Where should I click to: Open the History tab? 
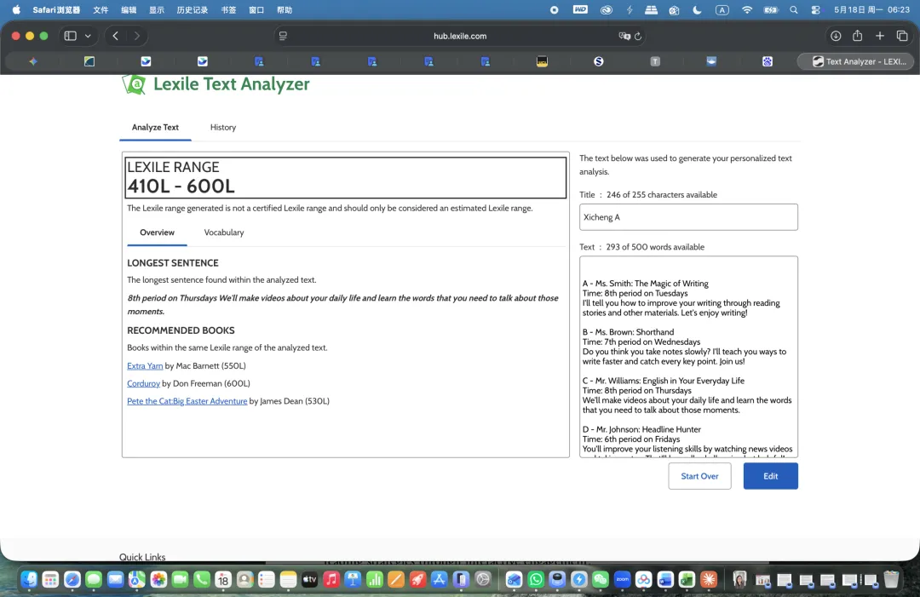[x=223, y=127]
